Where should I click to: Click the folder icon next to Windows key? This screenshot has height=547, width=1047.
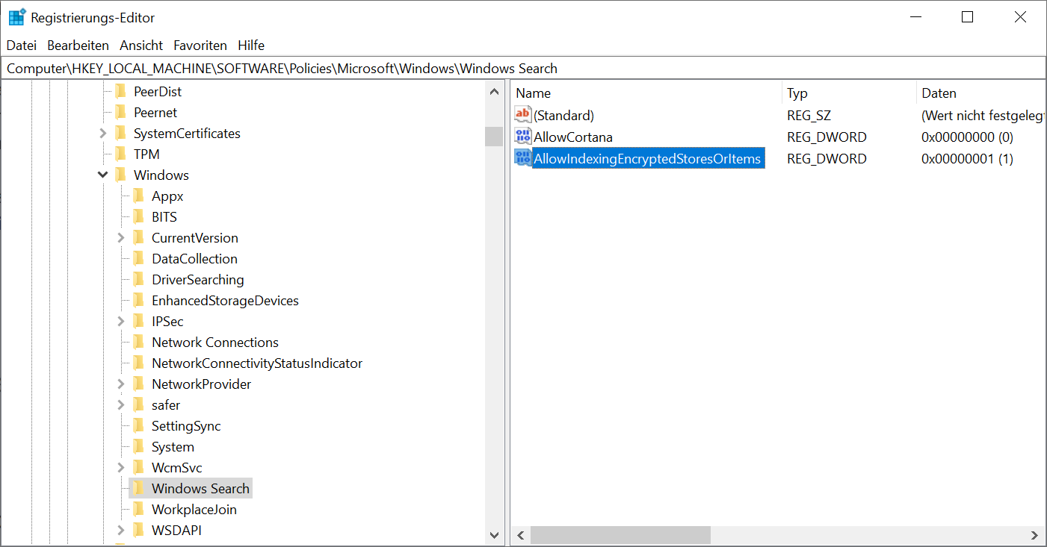click(120, 175)
